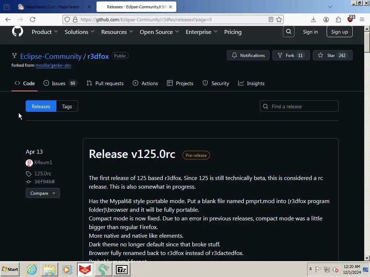Open Eclipse-Community organization link
The image size is (370, 277).
pyautogui.click(x=51, y=56)
